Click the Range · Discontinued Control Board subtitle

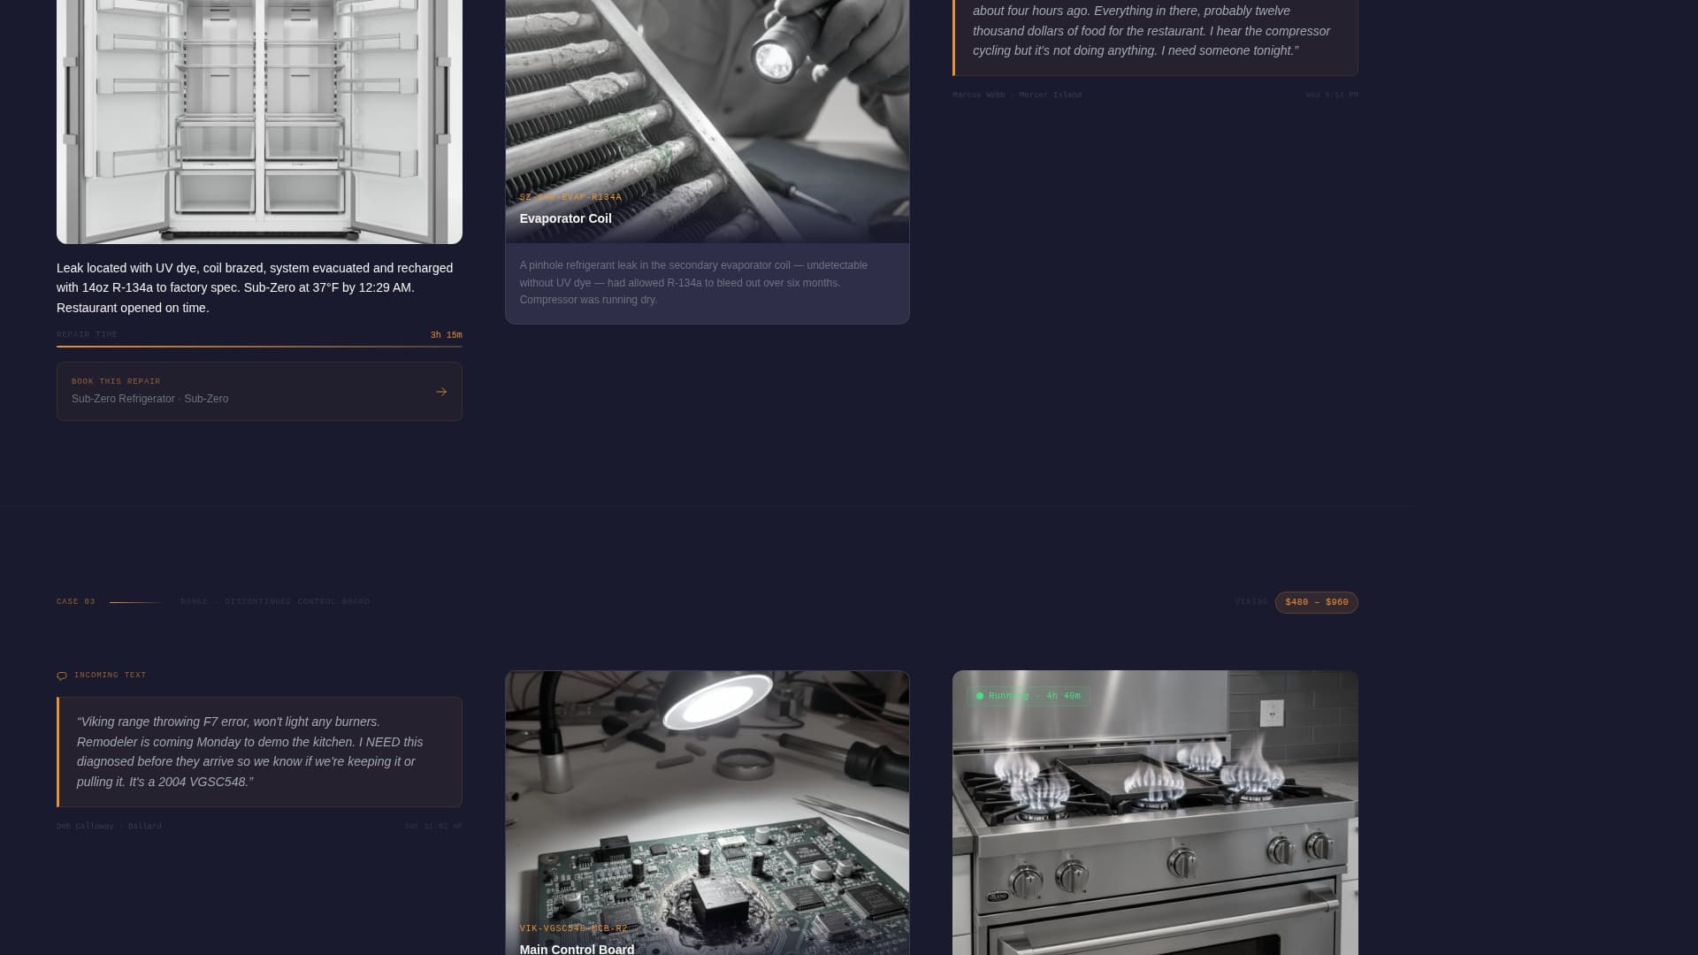[x=275, y=602]
